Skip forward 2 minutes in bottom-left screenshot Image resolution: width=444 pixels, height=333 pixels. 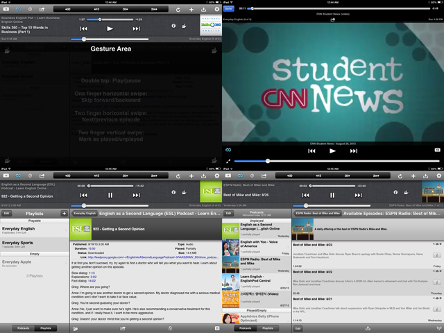click(x=154, y=176)
